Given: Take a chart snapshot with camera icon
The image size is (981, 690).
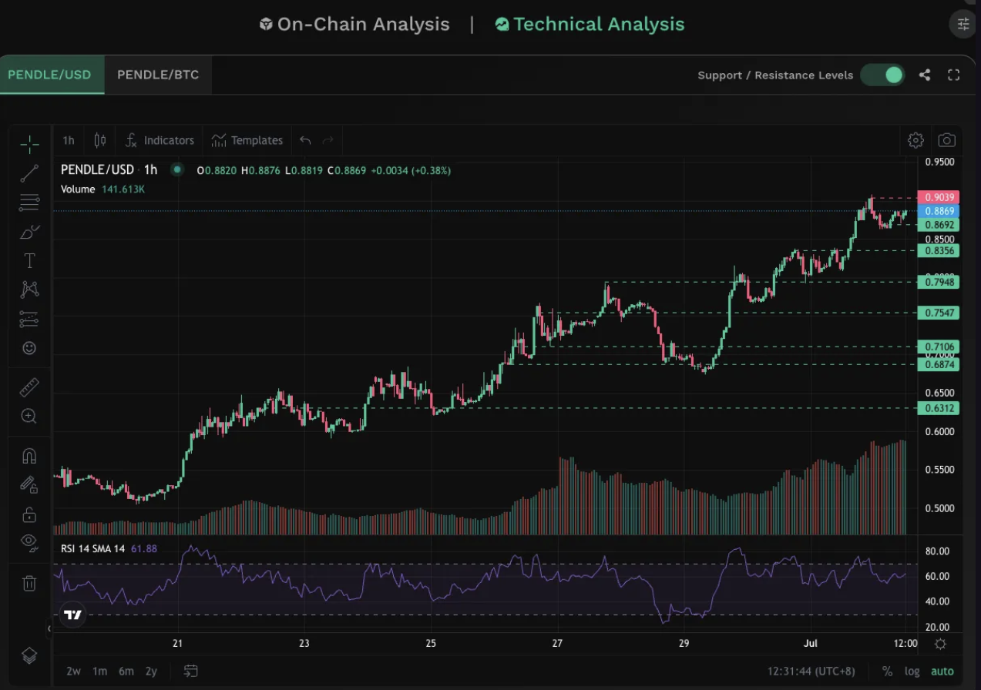Looking at the screenshot, I should click(946, 140).
